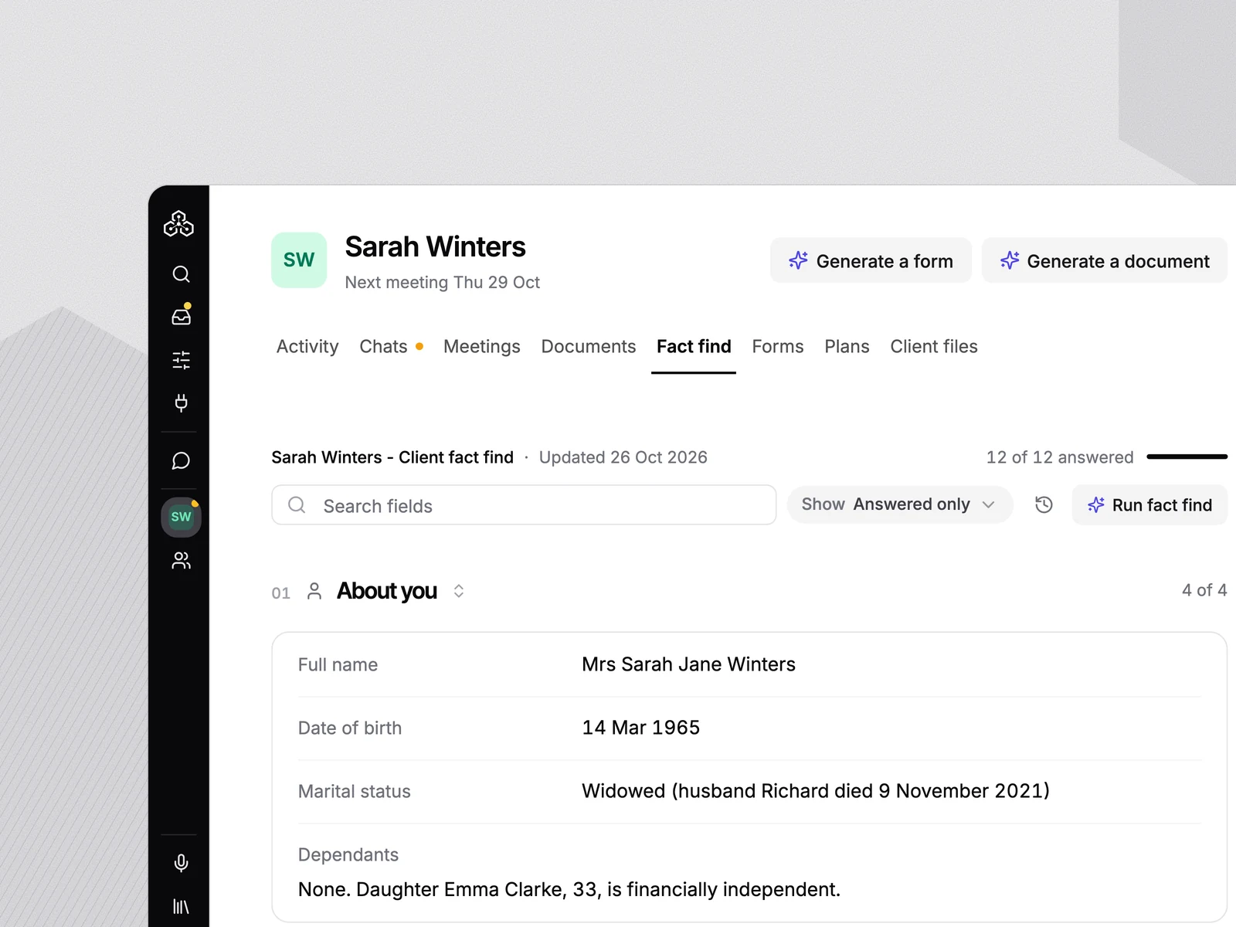Select the Fact find tab
Screen dimensions: 1236x927
pos(694,347)
